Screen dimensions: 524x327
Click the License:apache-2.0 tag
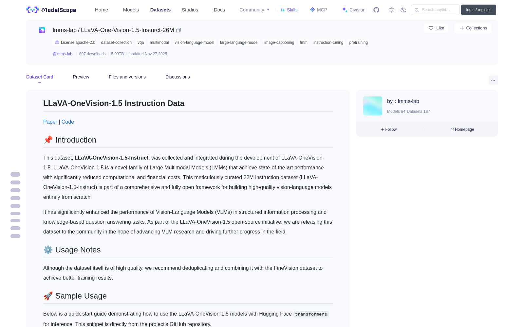[x=75, y=43]
